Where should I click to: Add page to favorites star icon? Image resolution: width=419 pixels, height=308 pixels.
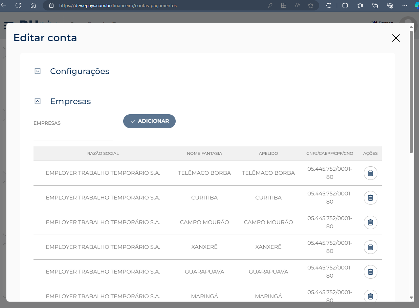(311, 5)
